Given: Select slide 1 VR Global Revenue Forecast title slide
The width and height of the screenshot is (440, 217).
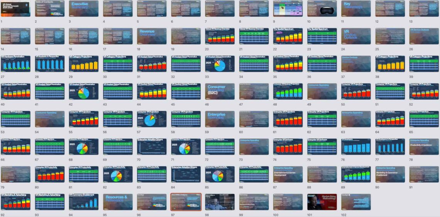Looking at the screenshot, I should 15,8.
